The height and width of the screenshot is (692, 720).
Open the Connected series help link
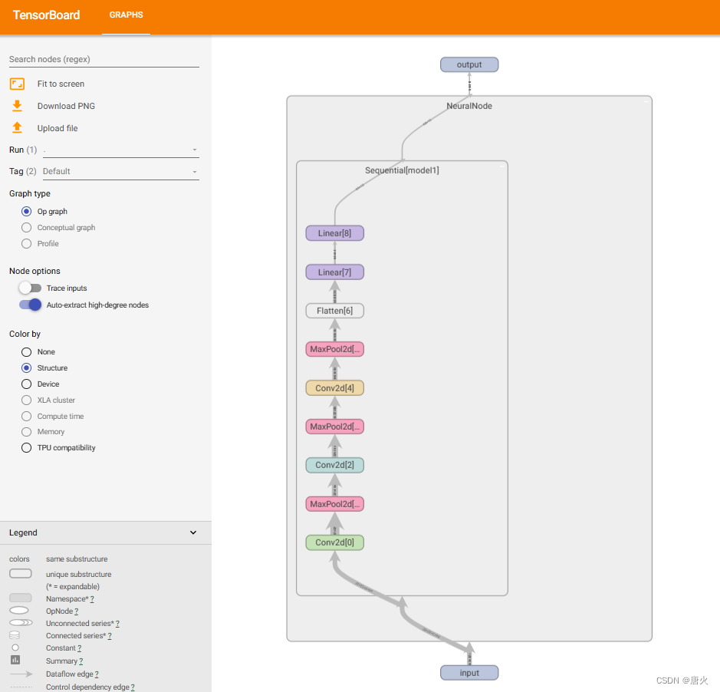click(x=110, y=636)
